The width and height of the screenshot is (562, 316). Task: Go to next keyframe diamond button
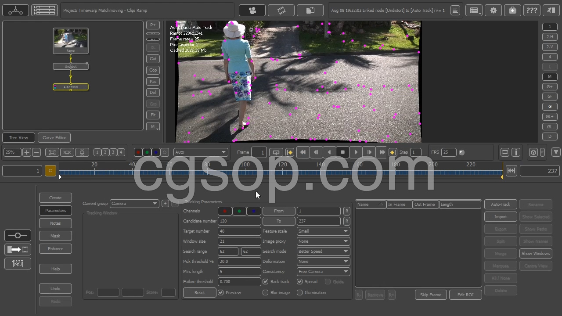click(393, 152)
